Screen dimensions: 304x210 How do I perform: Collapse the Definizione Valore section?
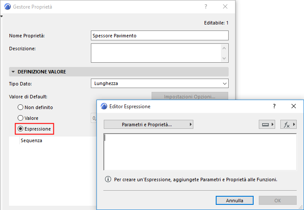pyautogui.click(x=13, y=72)
